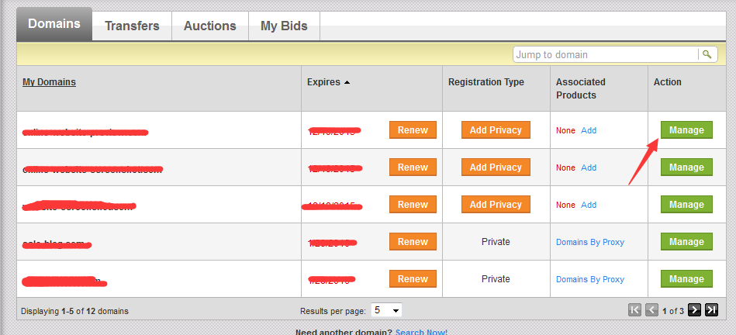Go to next page arrow icon
Image resolution: width=736 pixels, height=335 pixels.
pyautogui.click(x=694, y=309)
